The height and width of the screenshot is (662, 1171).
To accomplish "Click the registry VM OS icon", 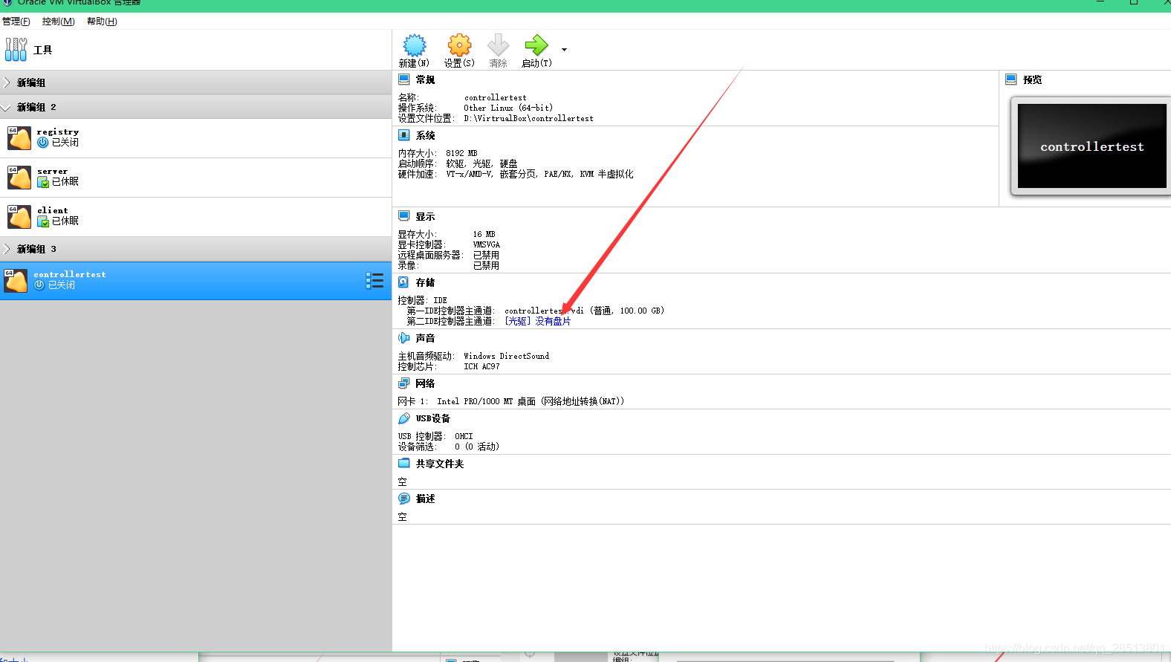I will (19, 138).
